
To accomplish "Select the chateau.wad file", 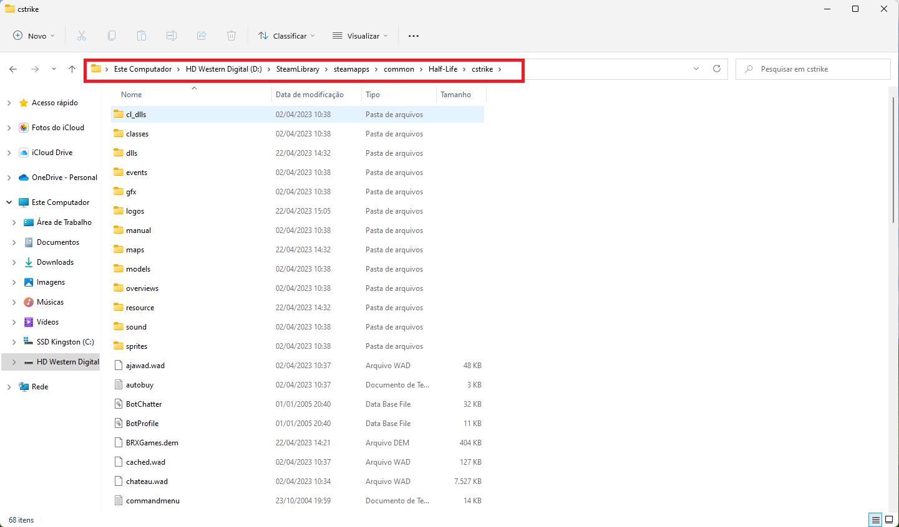I will 298,482.
